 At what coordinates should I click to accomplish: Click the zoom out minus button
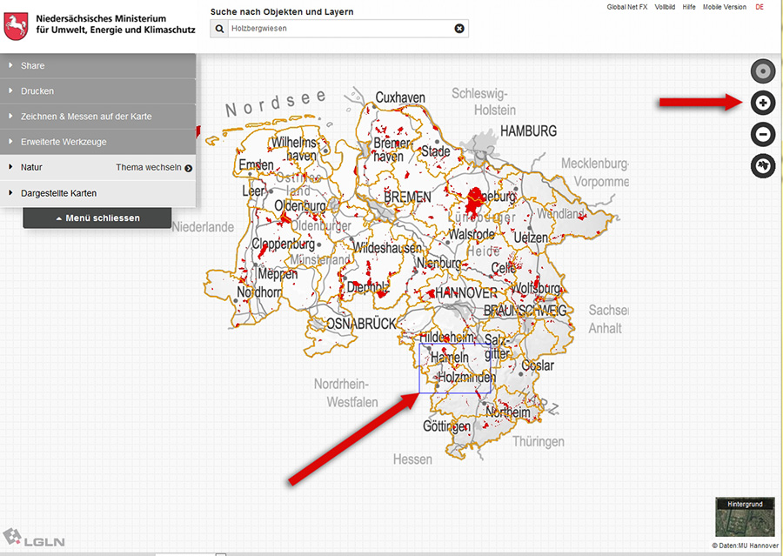(x=763, y=134)
